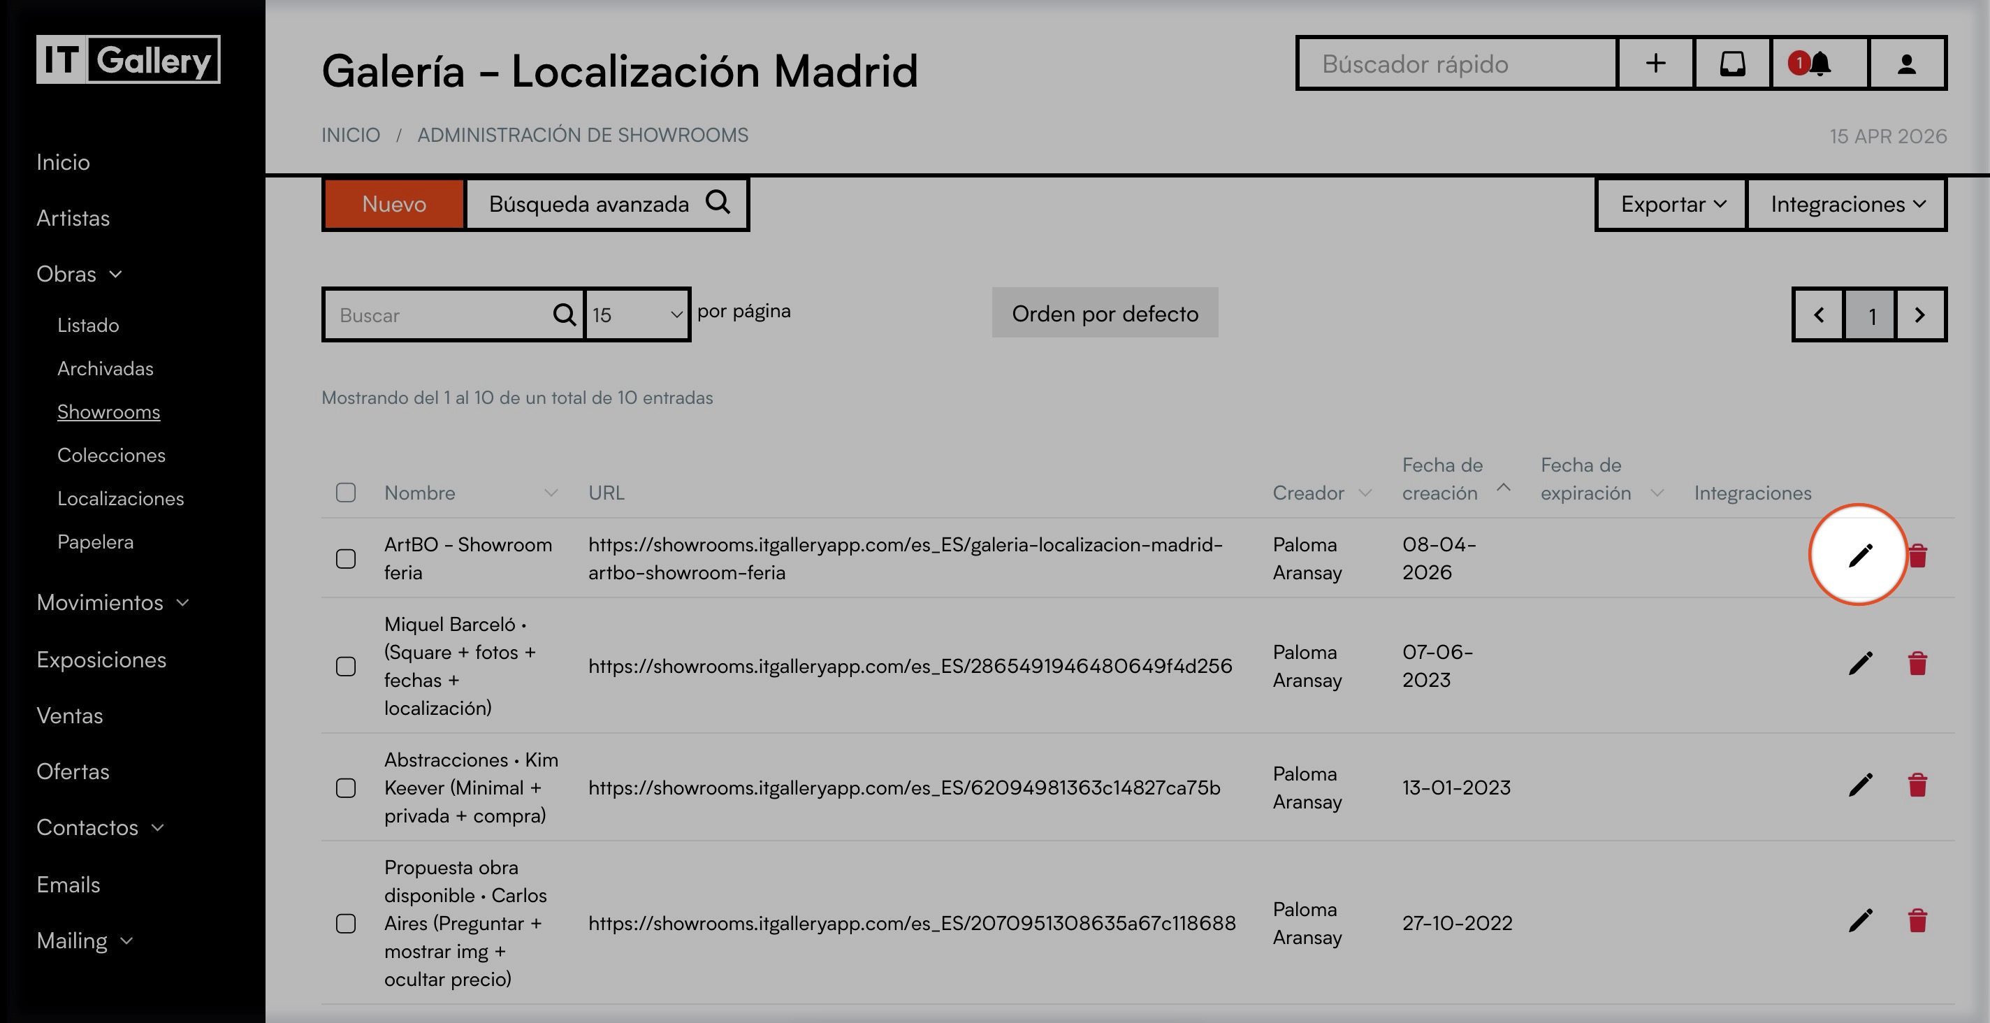Expand the Integraciones dropdown button
Screen dimensions: 1990x1023
tap(1846, 204)
